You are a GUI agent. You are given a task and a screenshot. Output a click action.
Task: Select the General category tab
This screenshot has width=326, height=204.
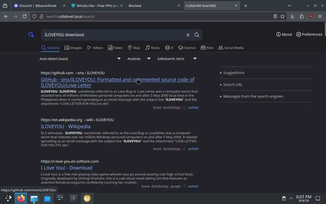[x=50, y=48]
